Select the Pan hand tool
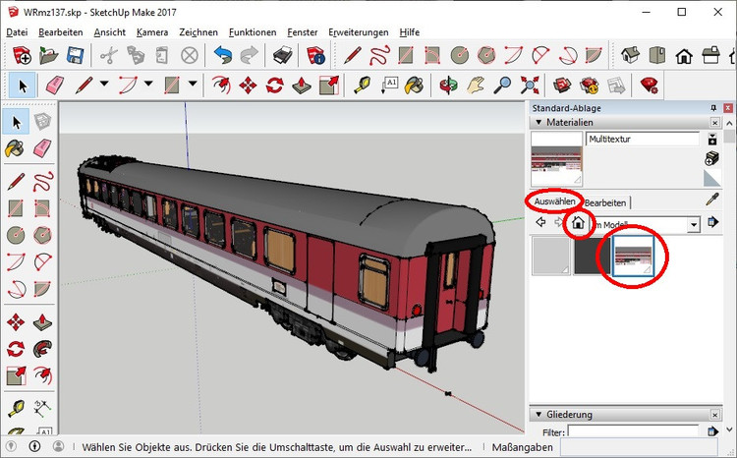737x458 pixels. point(477,85)
